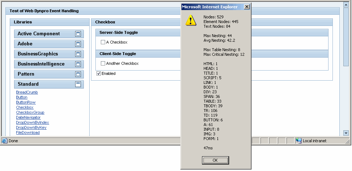Click the scrollbar up arrow

coord(346,5)
